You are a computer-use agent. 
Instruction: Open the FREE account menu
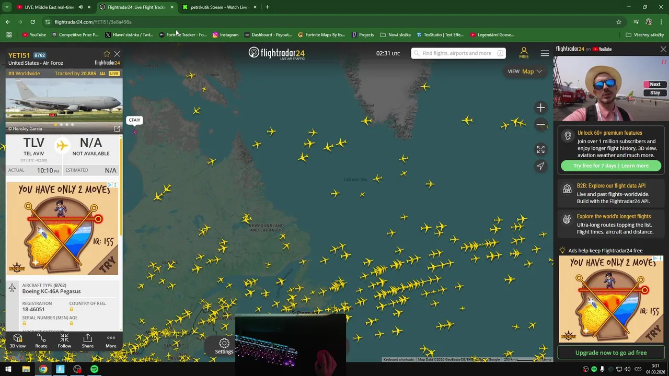point(524,53)
